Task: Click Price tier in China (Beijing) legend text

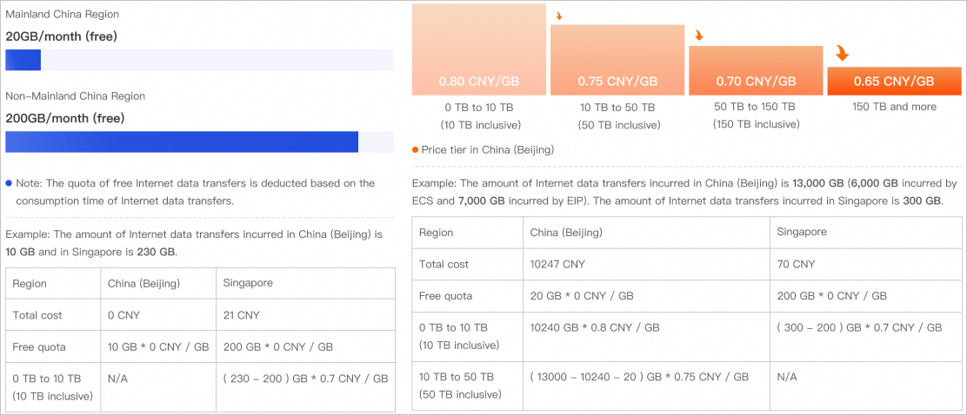Action: click(487, 149)
